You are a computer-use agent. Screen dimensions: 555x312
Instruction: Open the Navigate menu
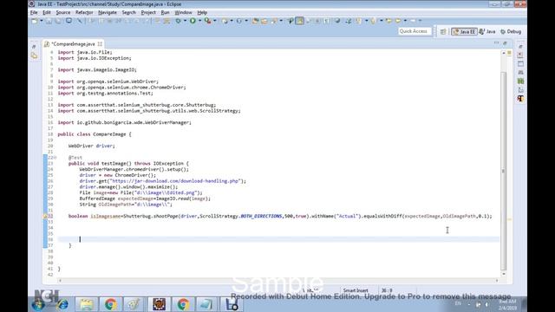pyautogui.click(x=108, y=12)
